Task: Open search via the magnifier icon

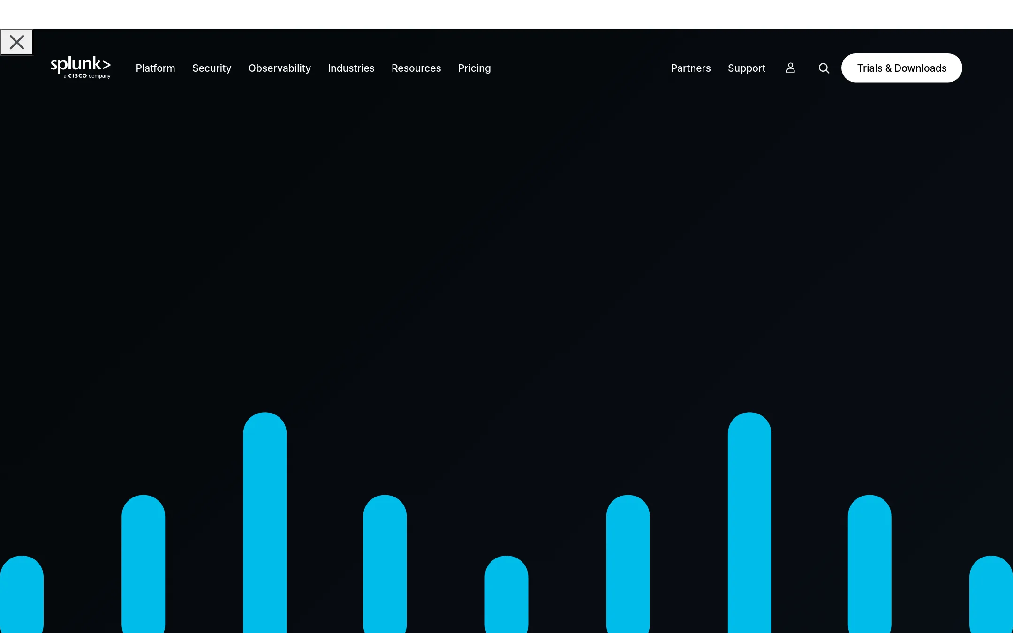Action: 824,68
